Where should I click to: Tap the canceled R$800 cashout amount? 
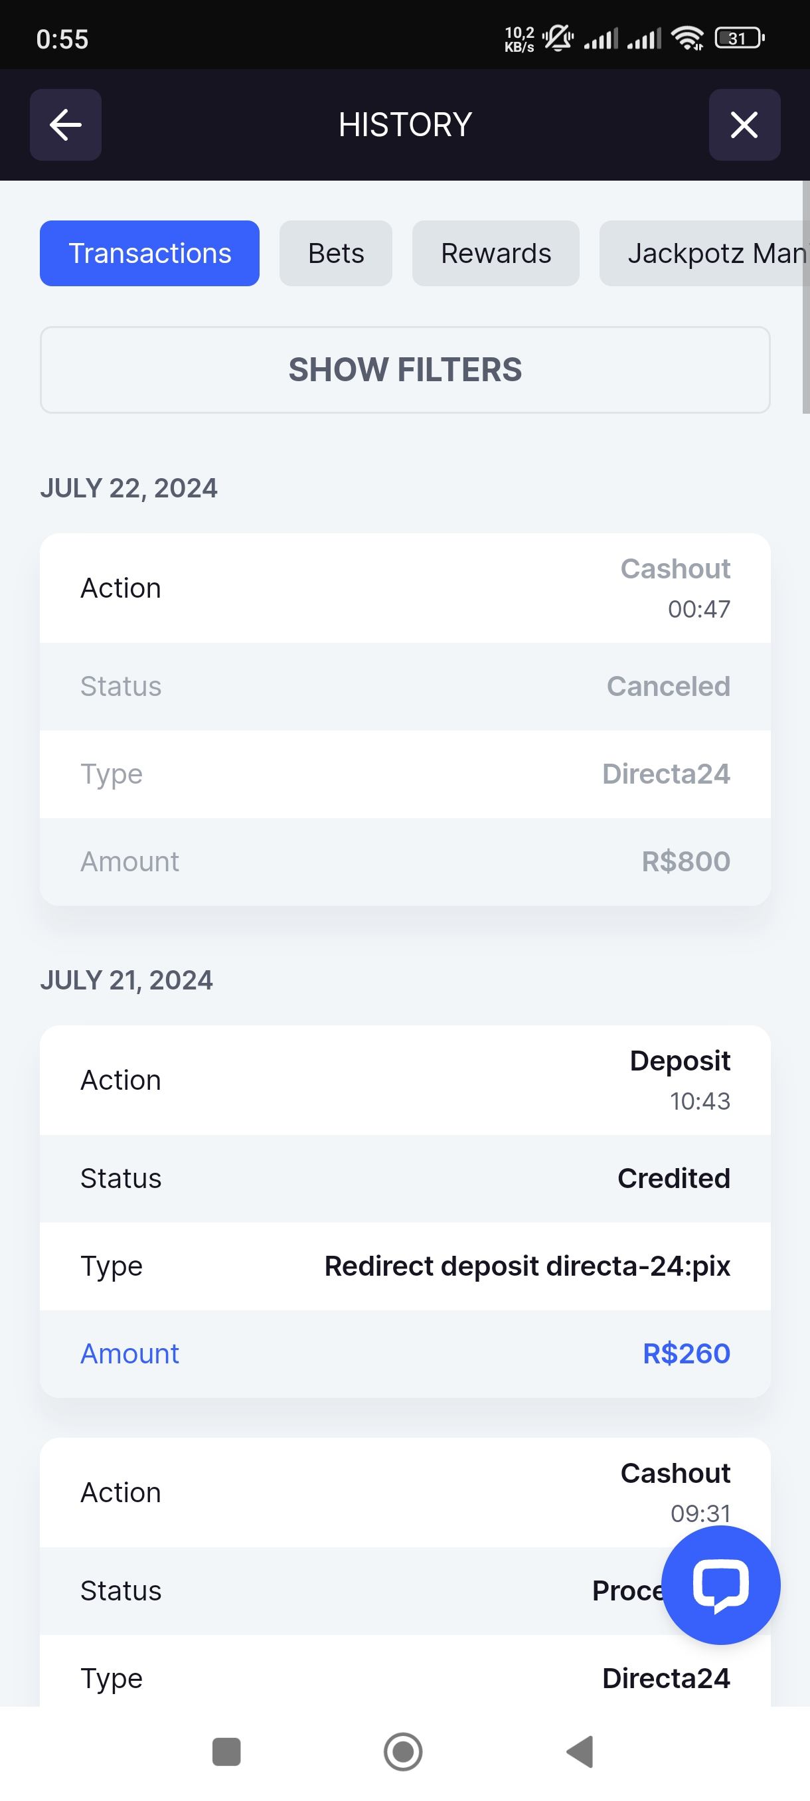tap(686, 861)
